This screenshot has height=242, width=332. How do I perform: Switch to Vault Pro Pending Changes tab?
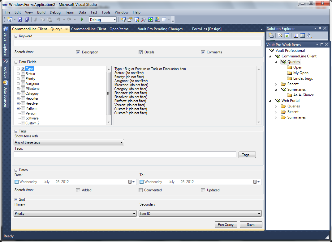click(x=160, y=29)
